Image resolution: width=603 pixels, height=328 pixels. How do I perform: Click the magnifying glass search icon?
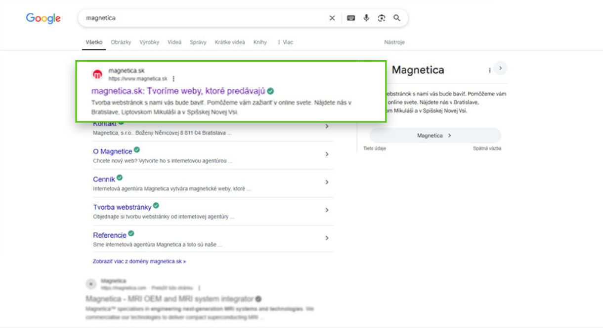click(x=396, y=18)
